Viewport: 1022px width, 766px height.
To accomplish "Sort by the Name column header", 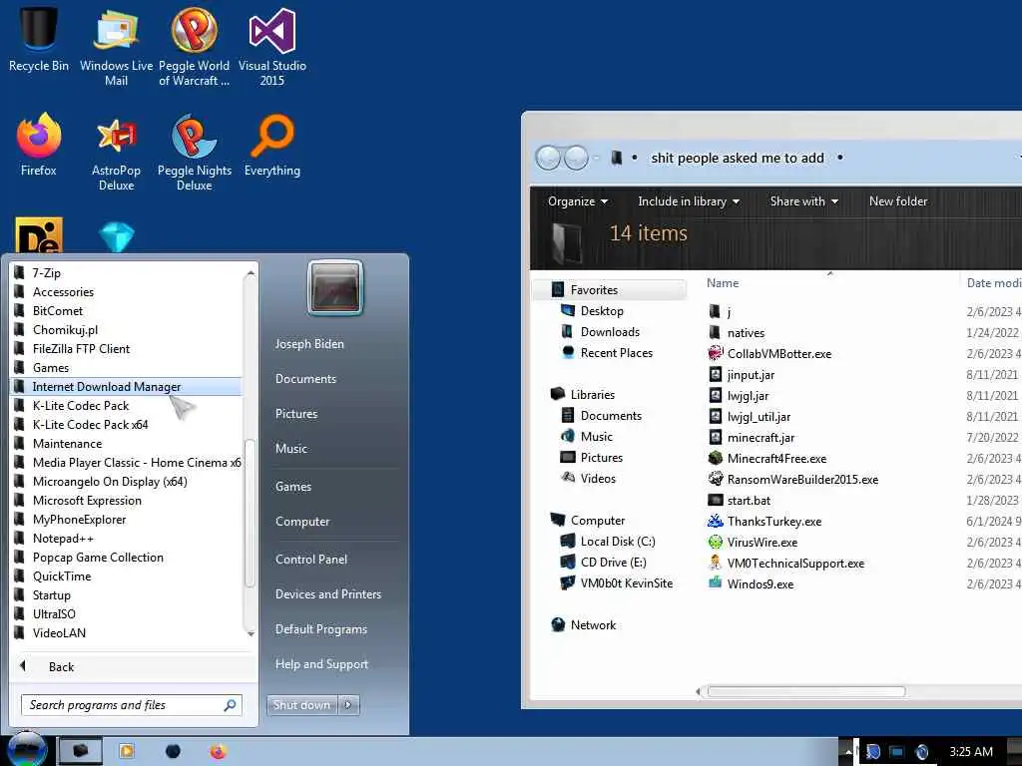I will (723, 283).
